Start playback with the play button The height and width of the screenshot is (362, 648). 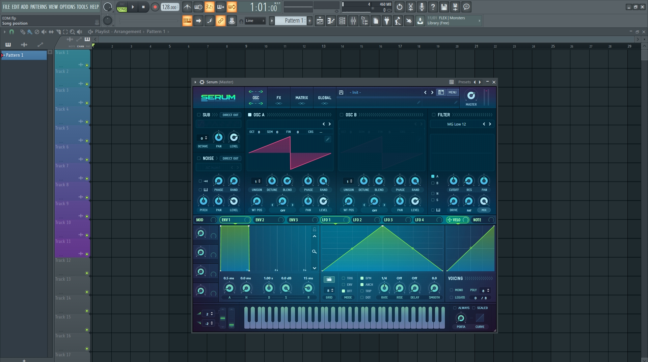[x=133, y=7]
